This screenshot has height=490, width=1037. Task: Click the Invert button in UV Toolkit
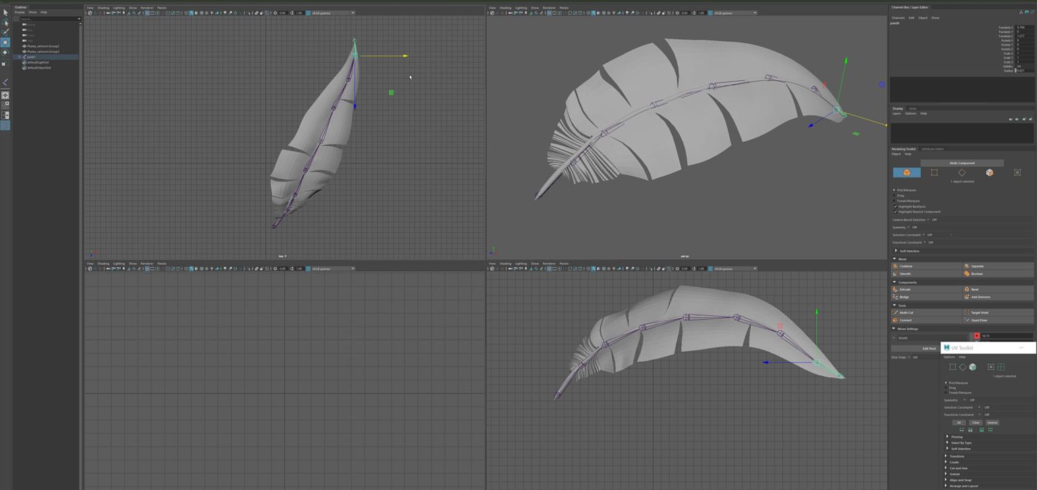tap(992, 423)
